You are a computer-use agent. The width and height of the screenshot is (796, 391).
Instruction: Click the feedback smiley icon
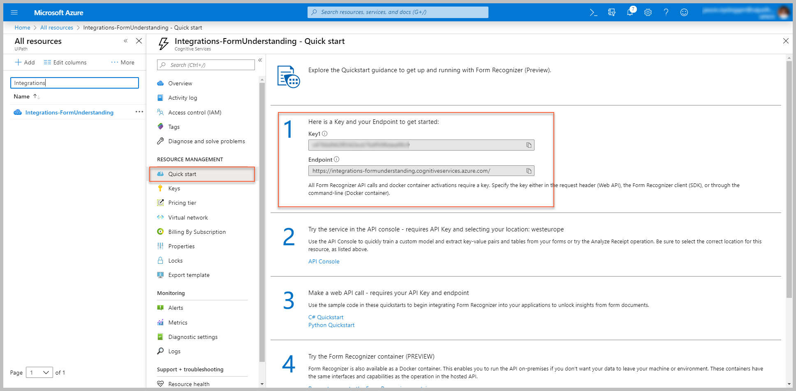(x=684, y=12)
